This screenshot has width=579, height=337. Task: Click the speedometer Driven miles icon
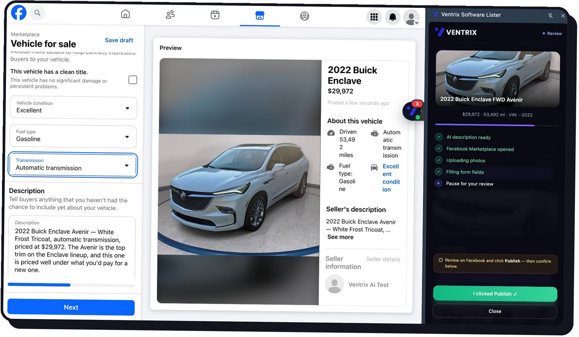(x=331, y=133)
